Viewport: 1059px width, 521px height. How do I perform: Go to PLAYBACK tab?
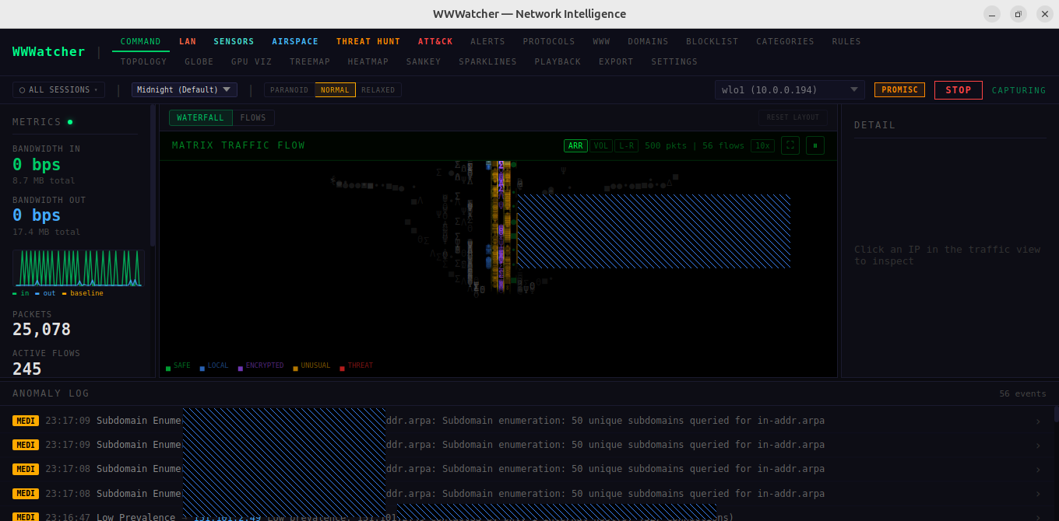tap(558, 61)
